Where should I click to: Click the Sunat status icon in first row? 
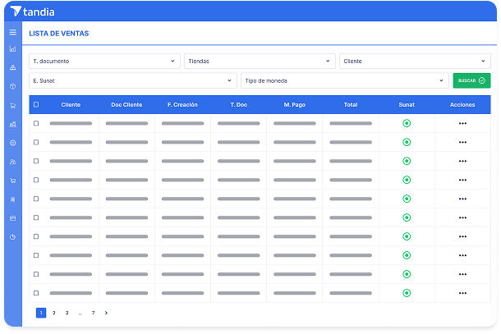407,123
